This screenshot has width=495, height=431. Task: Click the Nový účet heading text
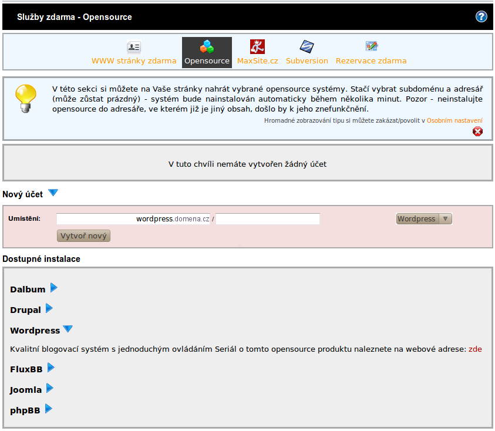point(22,194)
